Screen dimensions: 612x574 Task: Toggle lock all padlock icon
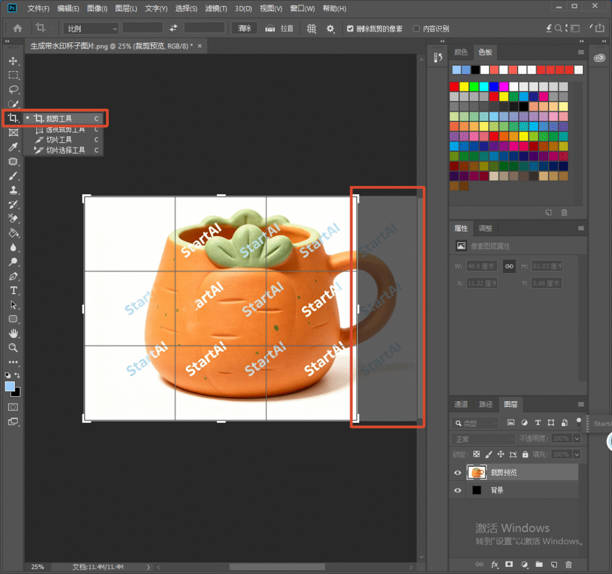click(x=525, y=454)
